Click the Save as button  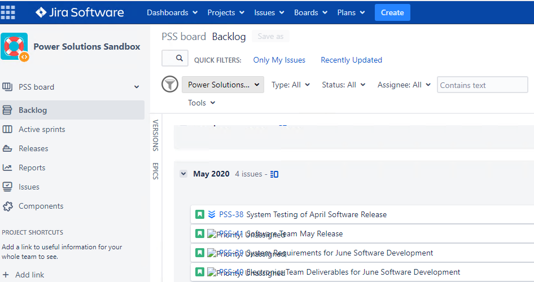[270, 36]
